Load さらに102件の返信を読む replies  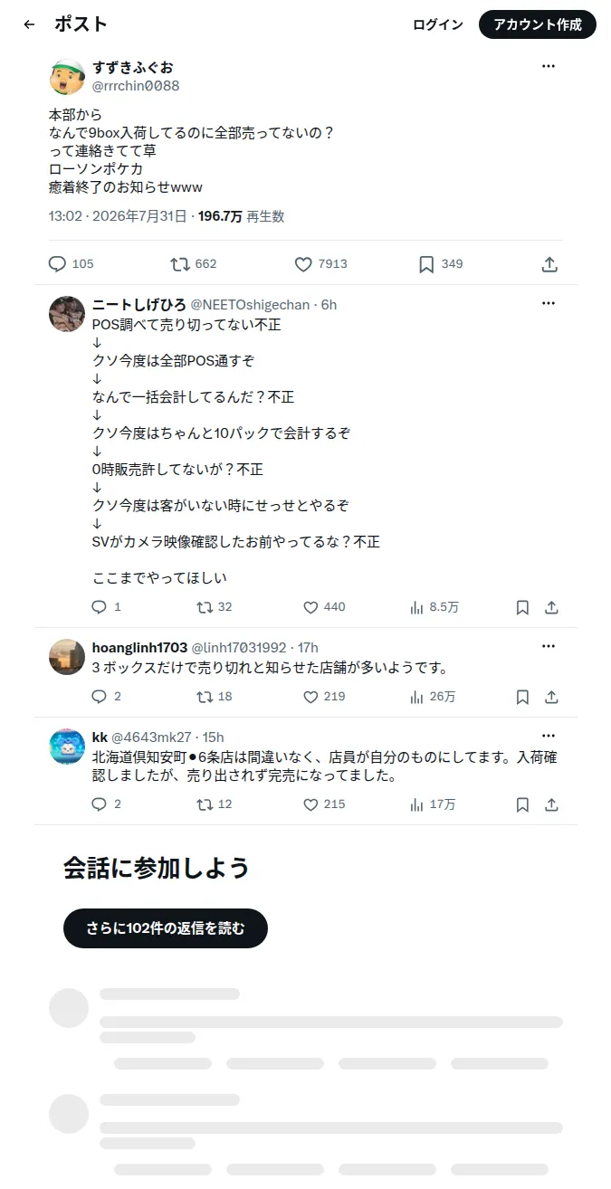coord(166,928)
